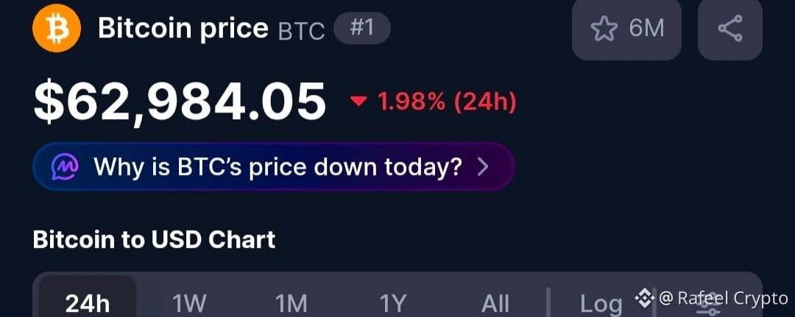This screenshot has width=795, height=317.
Task: Select the All time chart range
Action: (x=495, y=303)
